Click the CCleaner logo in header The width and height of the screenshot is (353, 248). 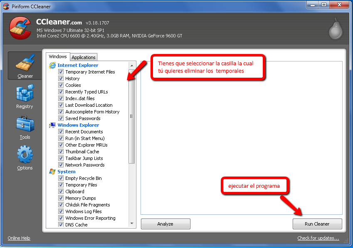coord(19,28)
